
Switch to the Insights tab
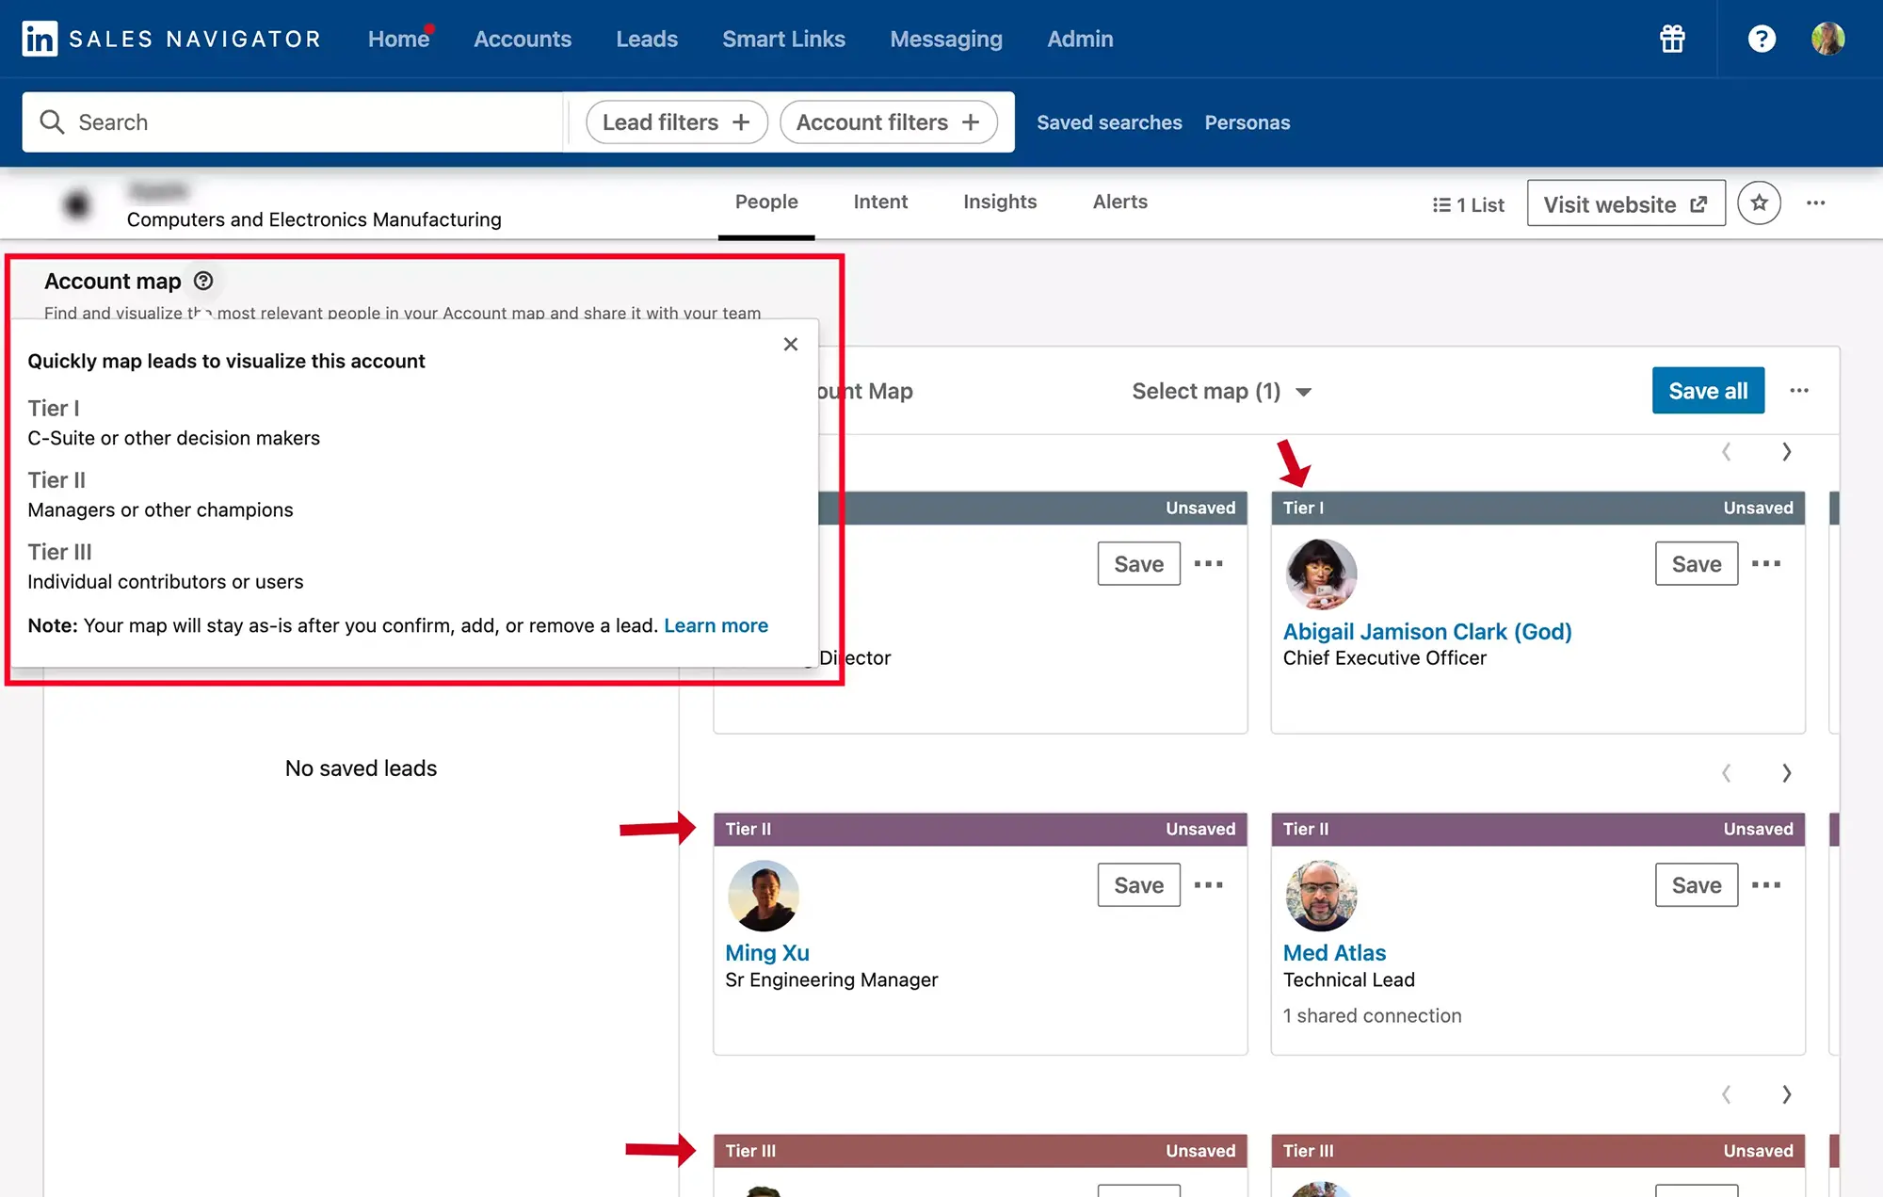(x=999, y=201)
